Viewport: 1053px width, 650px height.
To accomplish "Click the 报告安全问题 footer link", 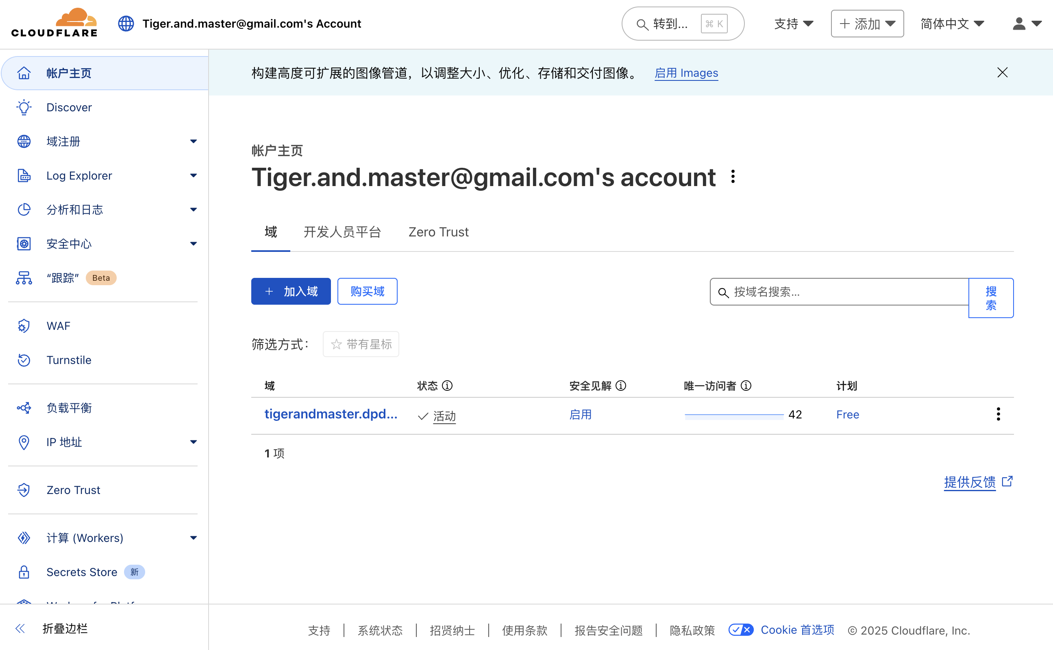I will point(608,630).
